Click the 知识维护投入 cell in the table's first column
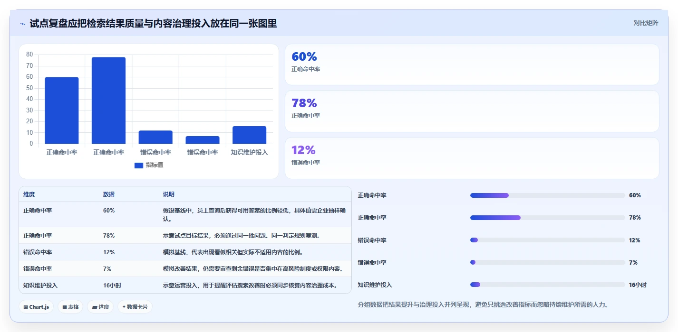The image size is (678, 332). [40, 285]
